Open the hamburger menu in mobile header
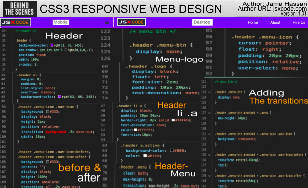This screenshot has width=308, height=188. (x=107, y=22)
